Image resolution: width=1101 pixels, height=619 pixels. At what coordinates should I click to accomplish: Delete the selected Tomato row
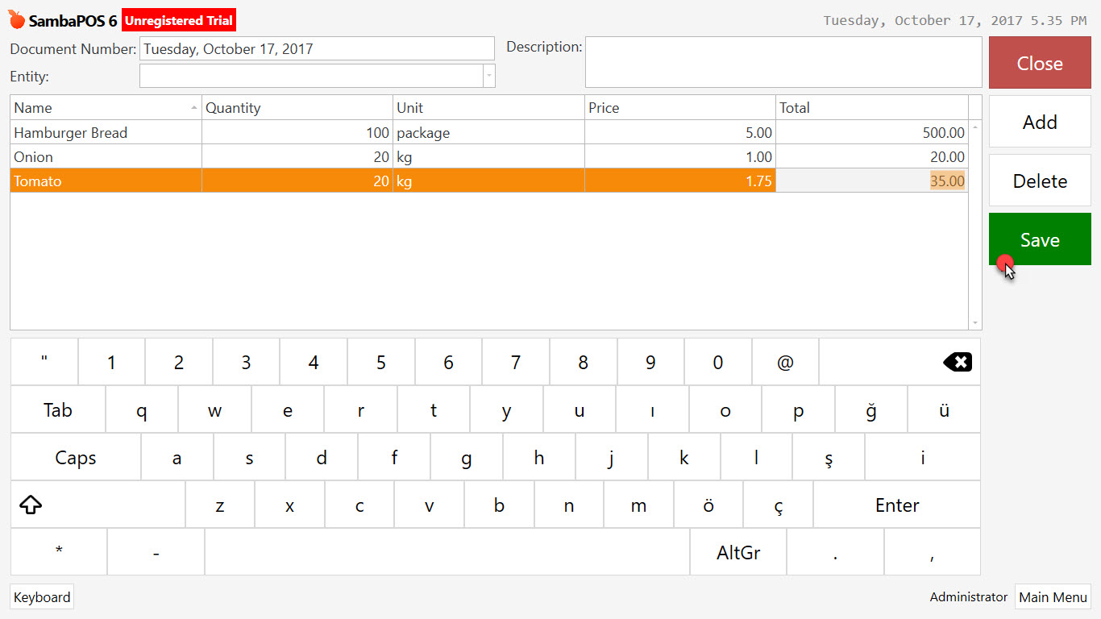coord(1040,181)
